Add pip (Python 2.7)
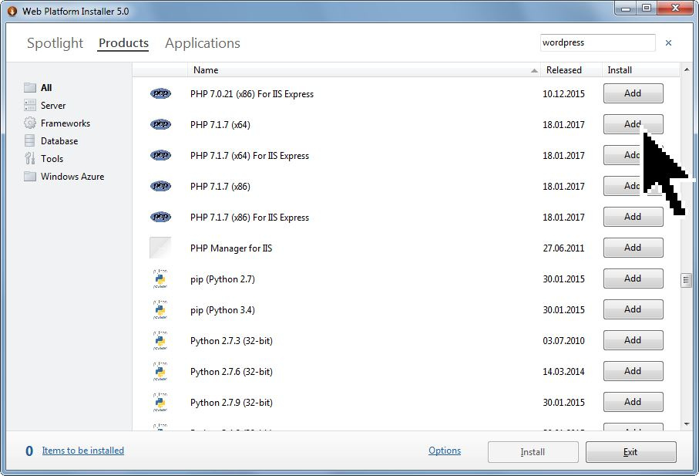 [633, 279]
